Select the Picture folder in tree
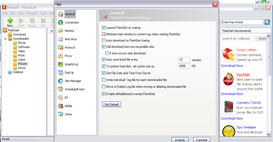This screenshot has height=142, width=273. (x=23, y=64)
